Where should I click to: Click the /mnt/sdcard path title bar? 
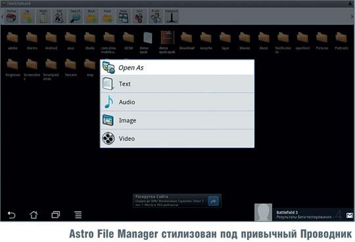(177, 3)
